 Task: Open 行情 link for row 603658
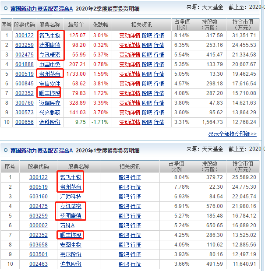136,245
